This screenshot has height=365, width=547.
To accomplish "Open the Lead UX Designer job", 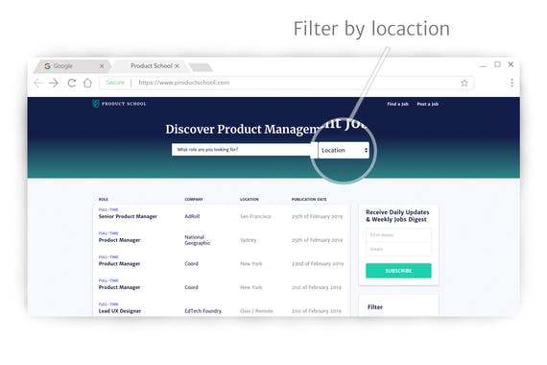I will [x=120, y=311].
